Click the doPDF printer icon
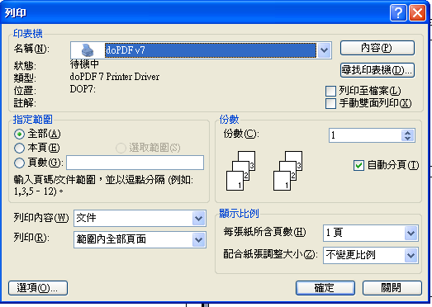Image resolution: width=432 pixels, height=307 pixels. [88, 50]
